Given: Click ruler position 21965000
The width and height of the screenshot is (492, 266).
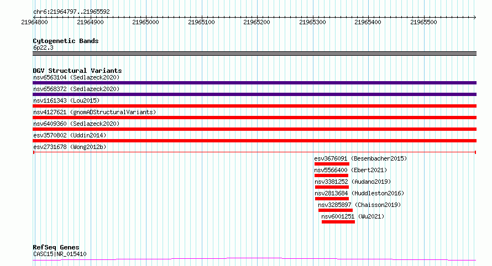Looking at the screenshot, I should tap(145, 22).
